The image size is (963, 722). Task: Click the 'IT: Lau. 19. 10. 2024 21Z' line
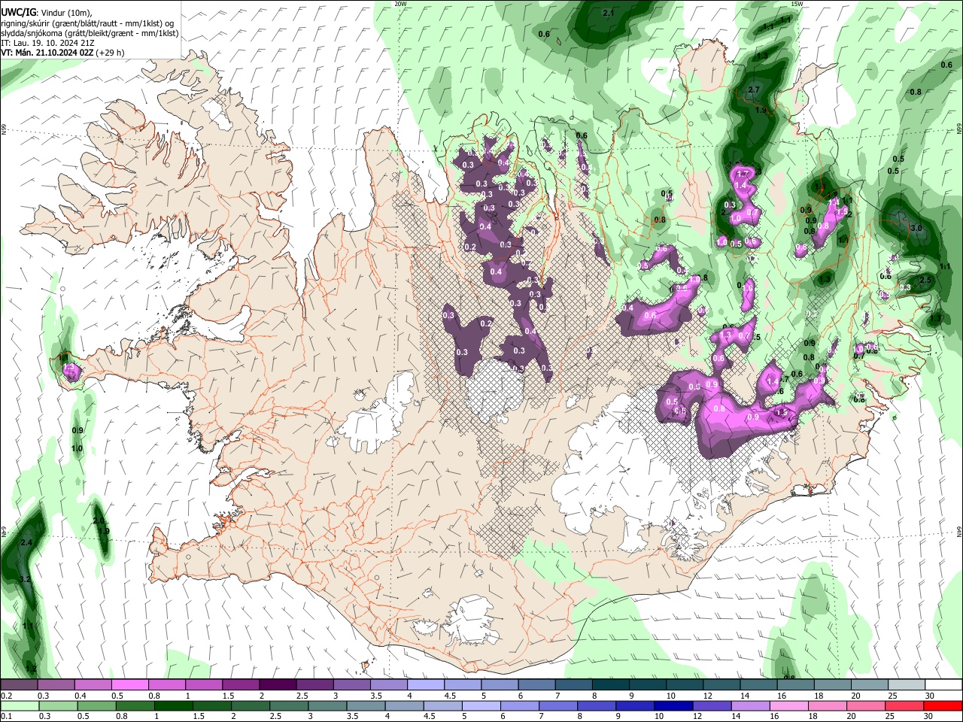tap(47, 43)
